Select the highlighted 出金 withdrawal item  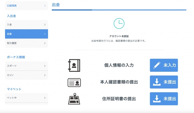tap(27, 34)
